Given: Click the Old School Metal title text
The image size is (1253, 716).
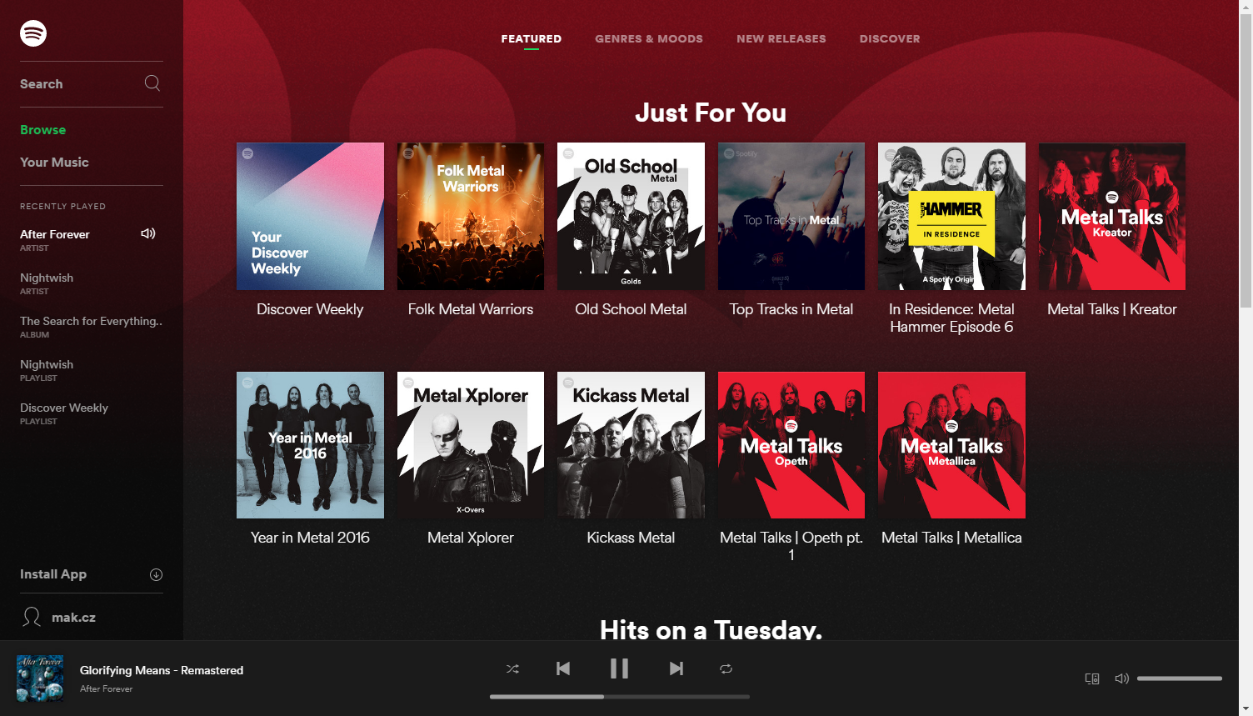Looking at the screenshot, I should pyautogui.click(x=631, y=309).
